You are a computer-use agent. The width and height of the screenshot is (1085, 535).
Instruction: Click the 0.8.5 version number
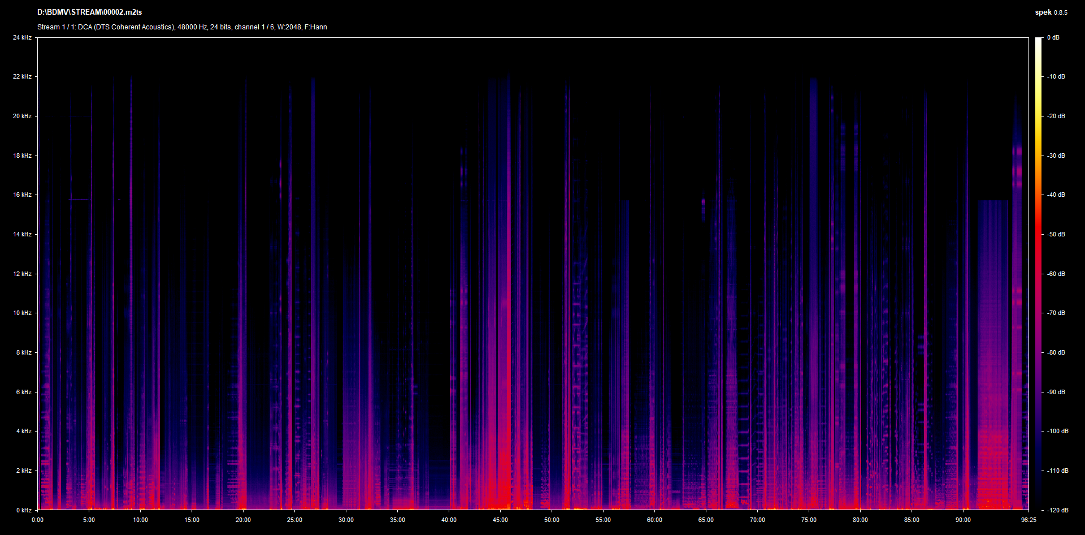pyautogui.click(x=1061, y=12)
